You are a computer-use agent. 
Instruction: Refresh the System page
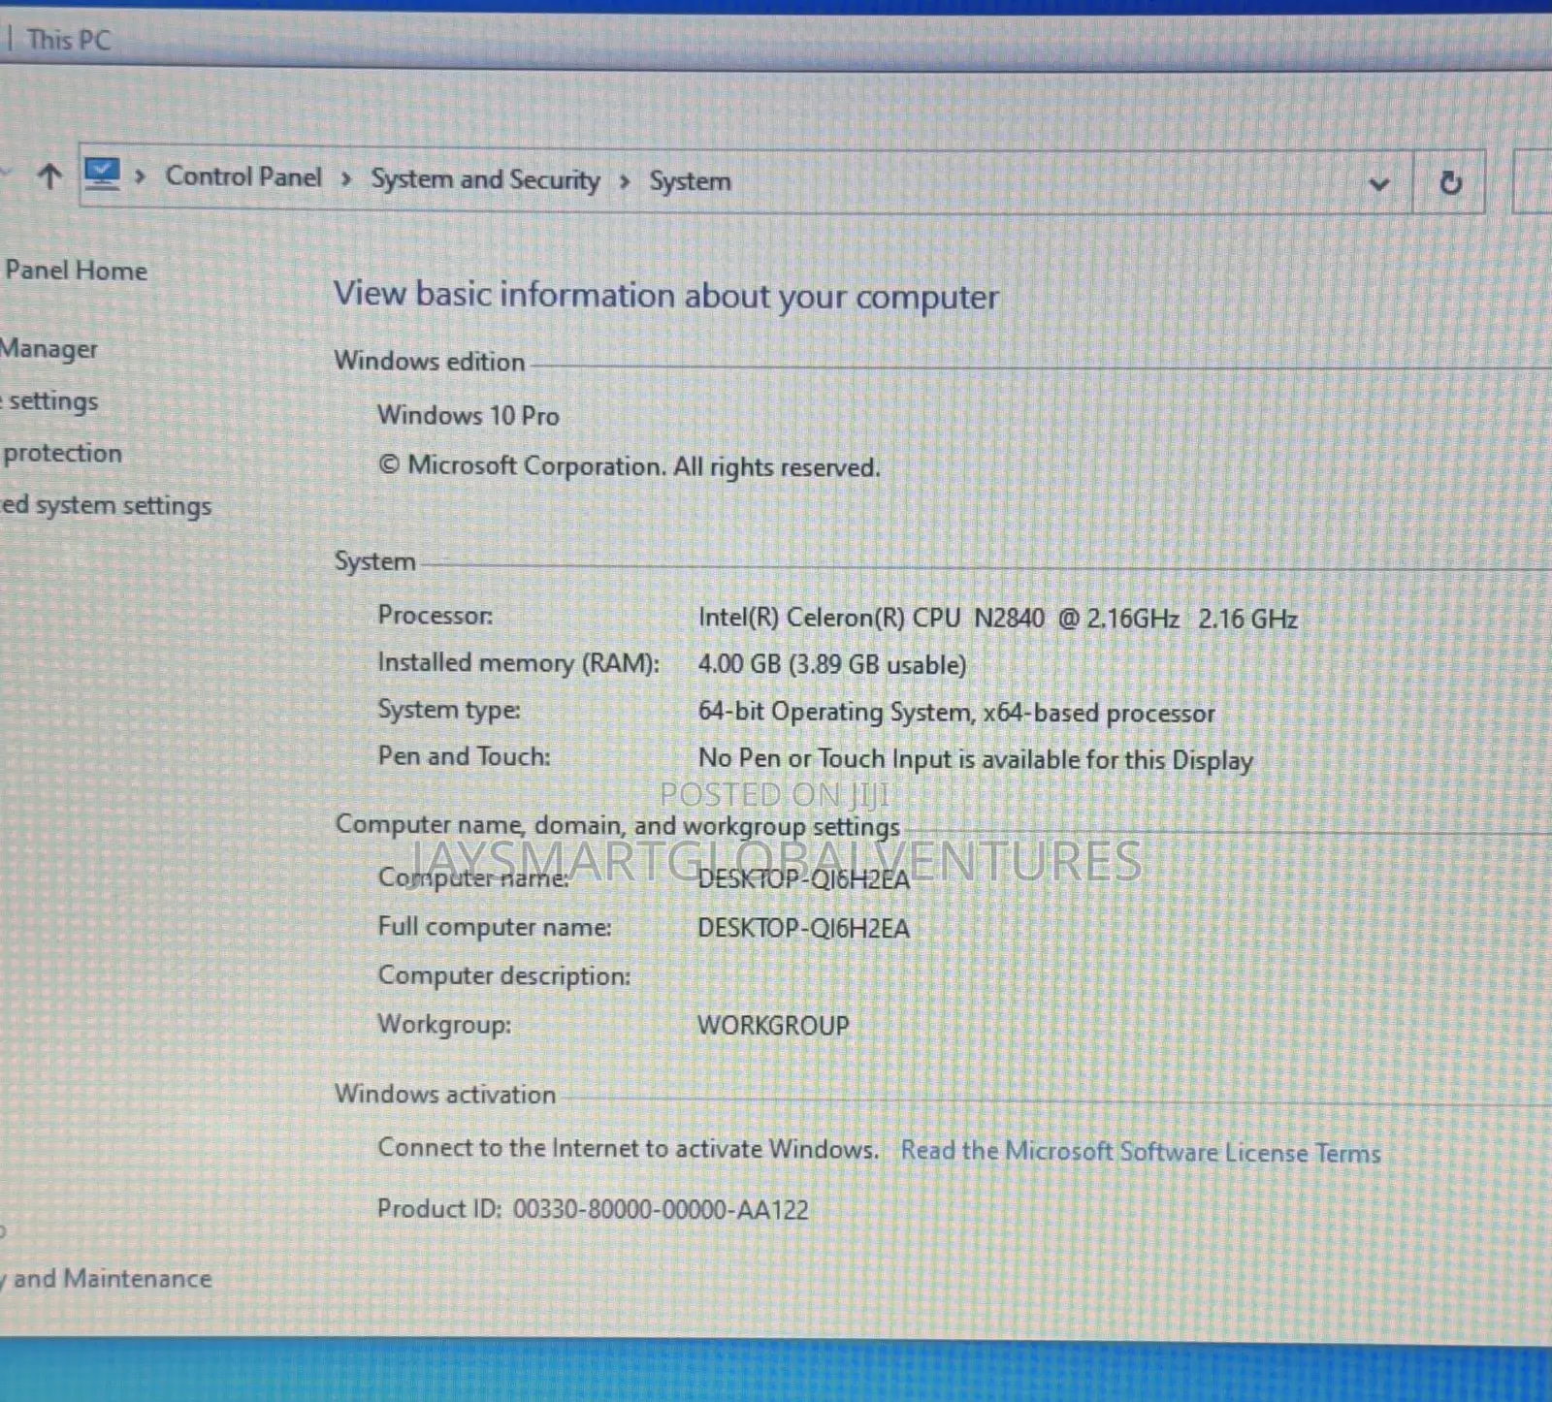tap(1450, 182)
